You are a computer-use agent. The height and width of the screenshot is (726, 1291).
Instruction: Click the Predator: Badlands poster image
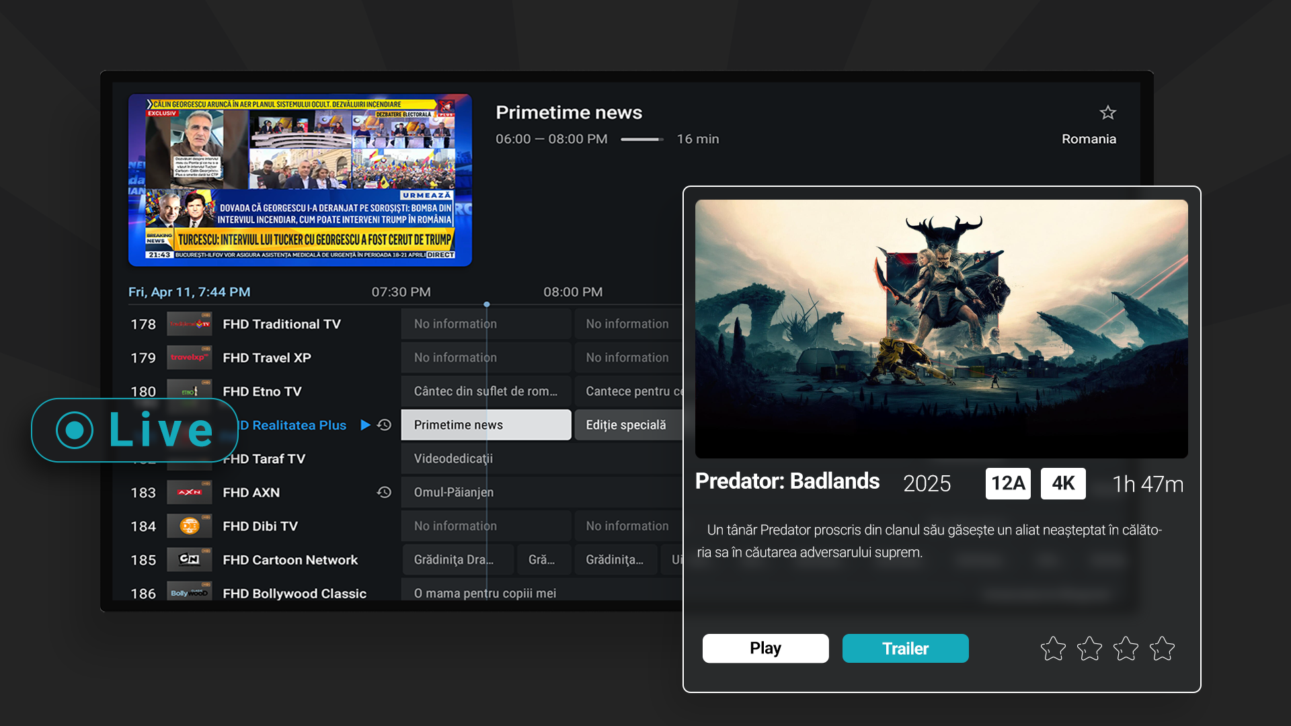click(941, 328)
